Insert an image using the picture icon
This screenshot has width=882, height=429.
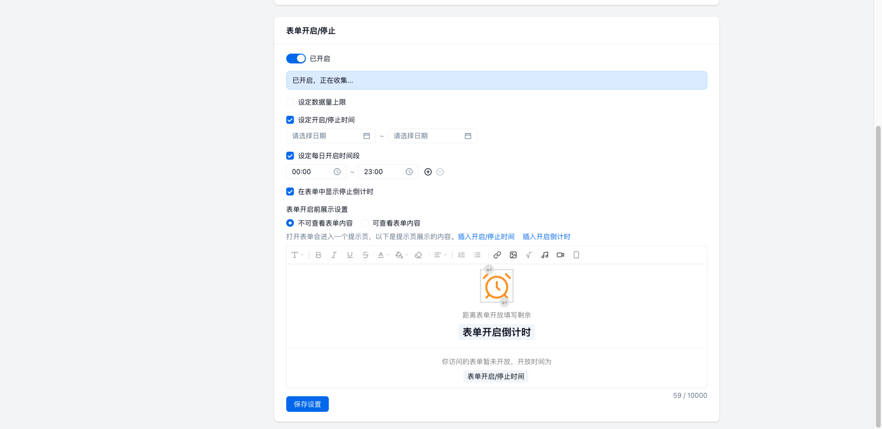(513, 255)
